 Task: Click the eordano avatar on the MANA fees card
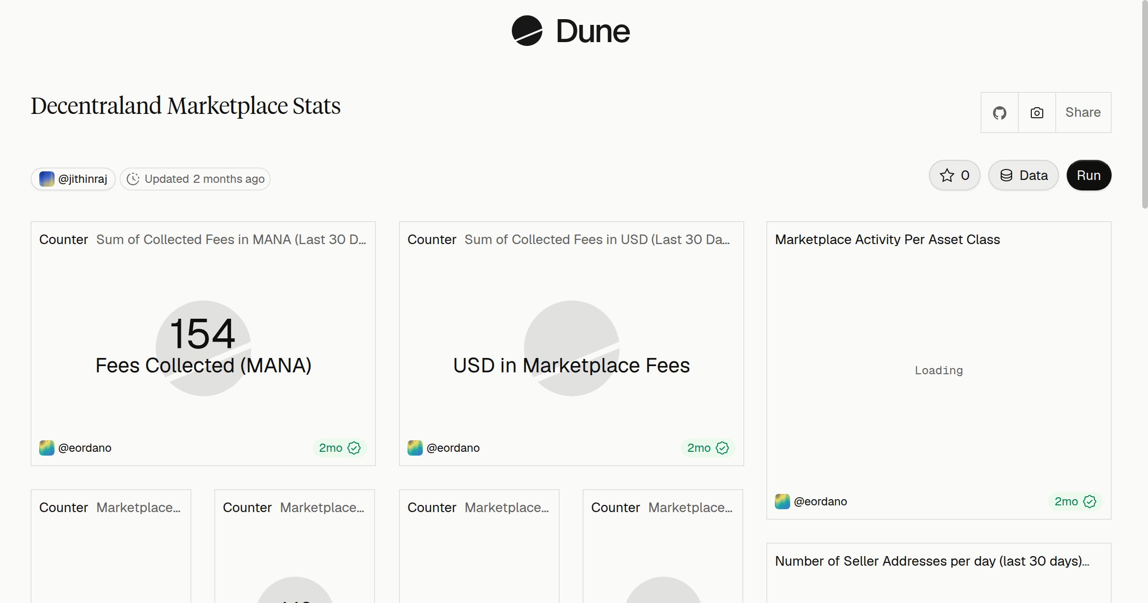pos(46,448)
